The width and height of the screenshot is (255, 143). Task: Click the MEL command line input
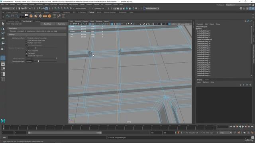57,137
